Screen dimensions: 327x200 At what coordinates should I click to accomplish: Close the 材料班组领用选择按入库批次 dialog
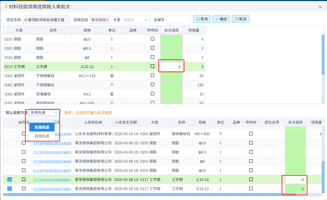click(x=320, y=7)
